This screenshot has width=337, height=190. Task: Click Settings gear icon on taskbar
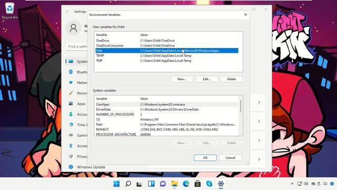(221, 184)
